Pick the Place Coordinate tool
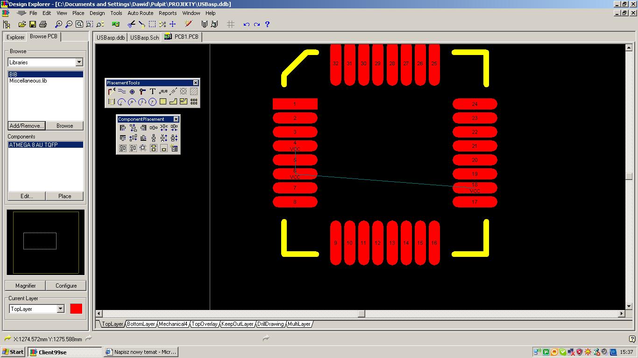638x358 pixels. (x=163, y=92)
